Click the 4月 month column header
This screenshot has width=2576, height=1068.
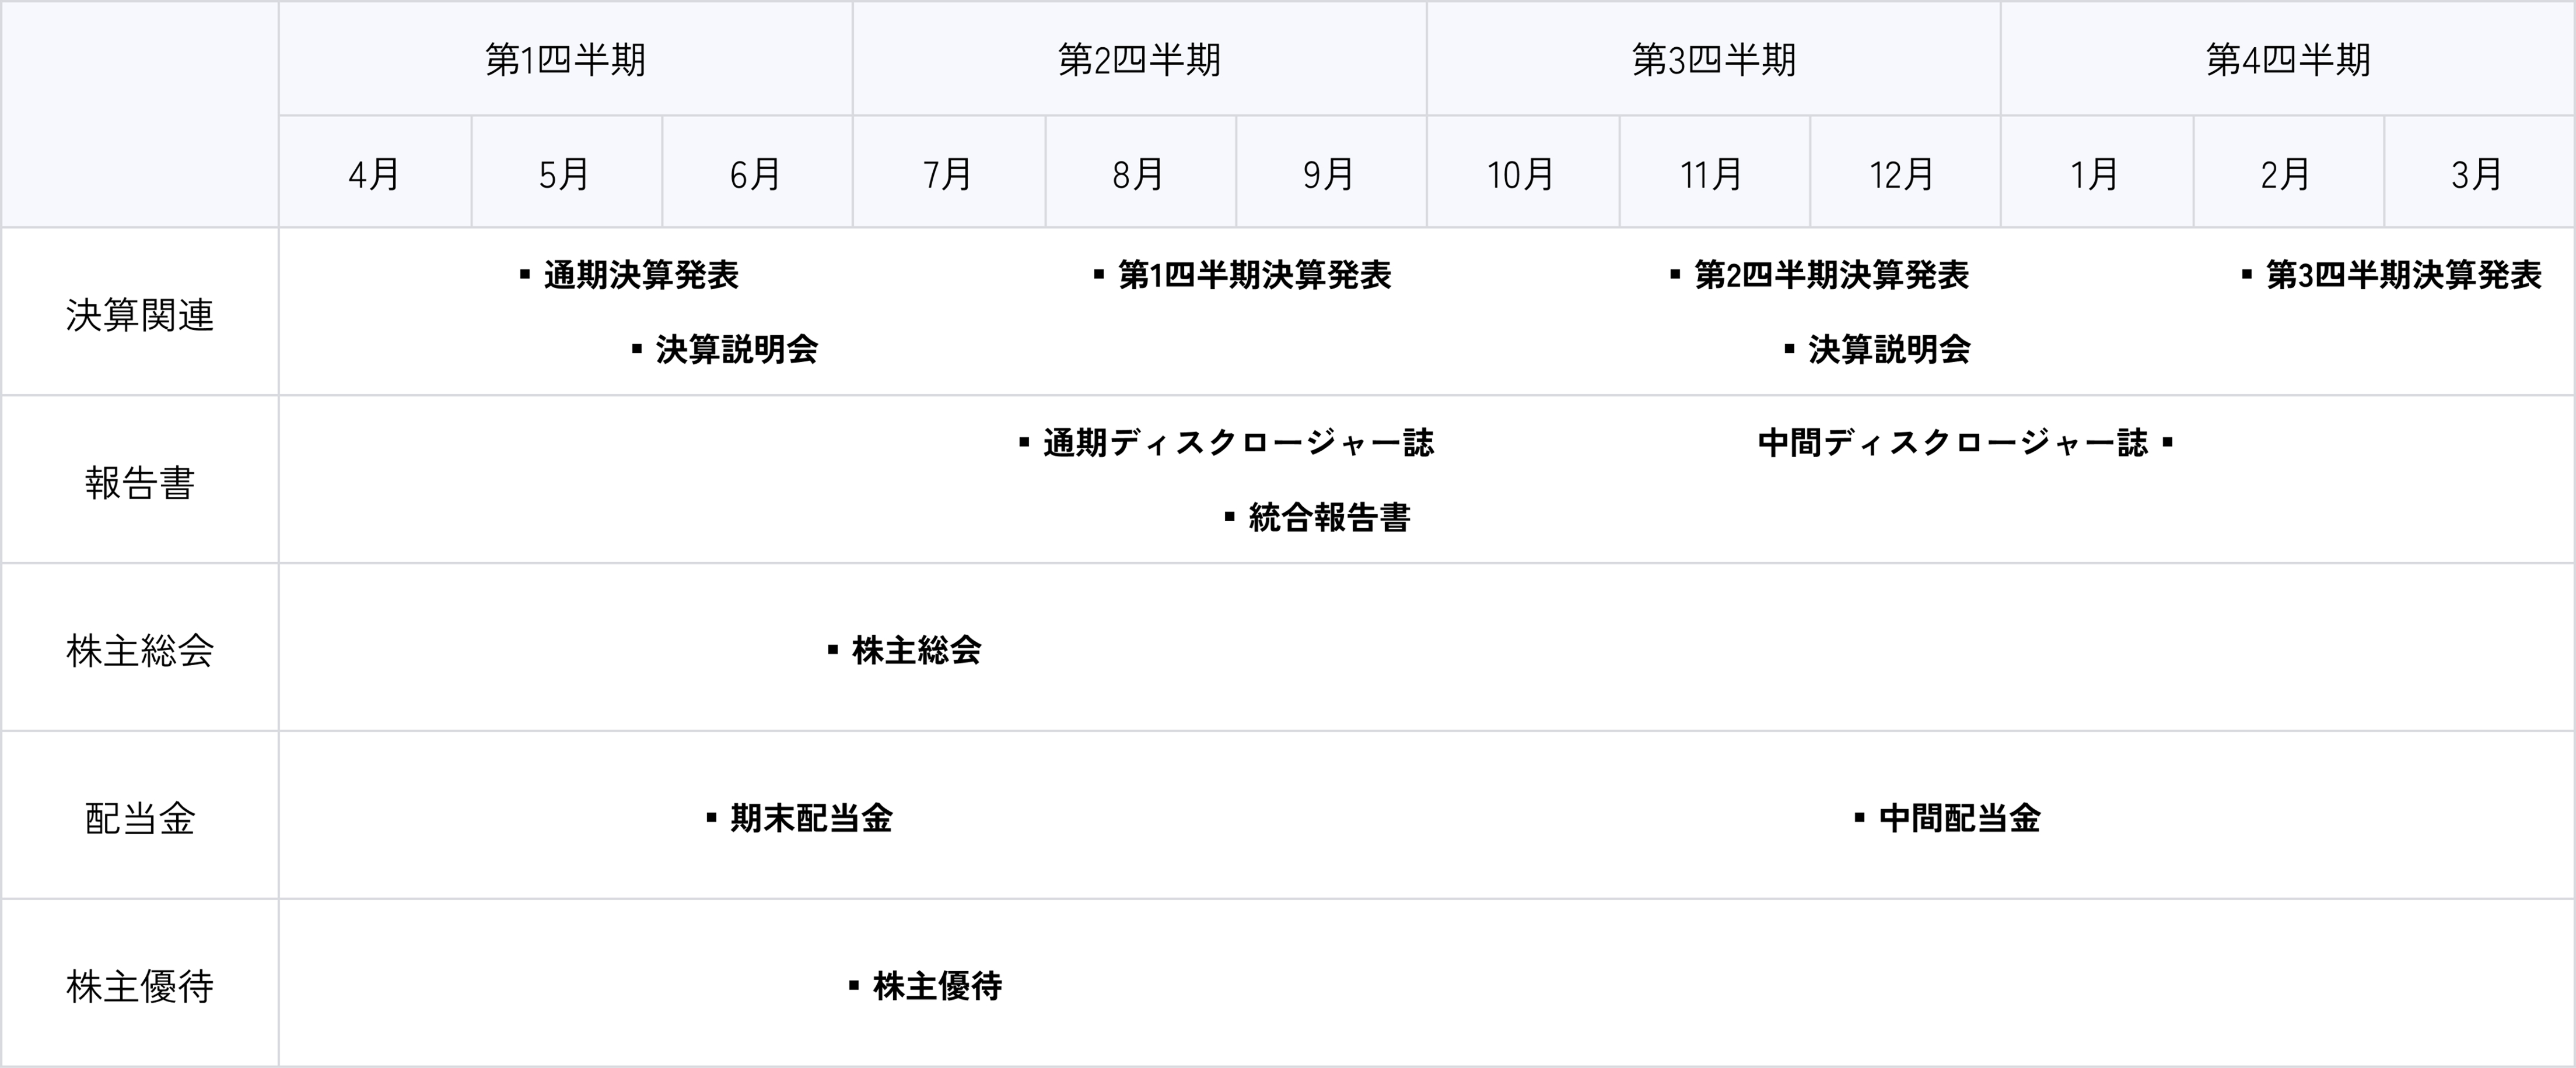(x=374, y=175)
